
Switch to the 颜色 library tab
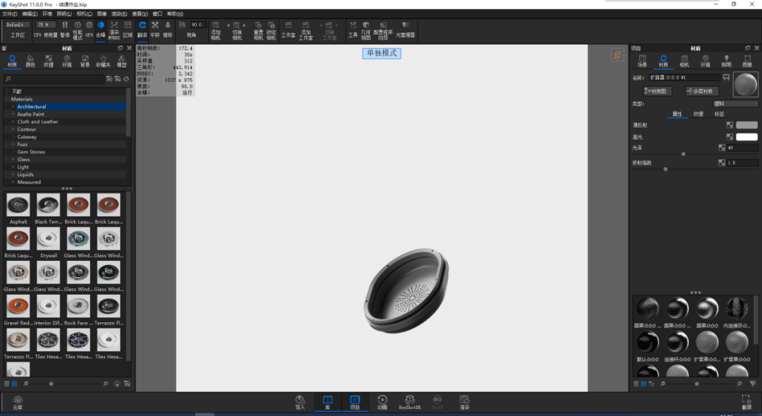pos(30,61)
